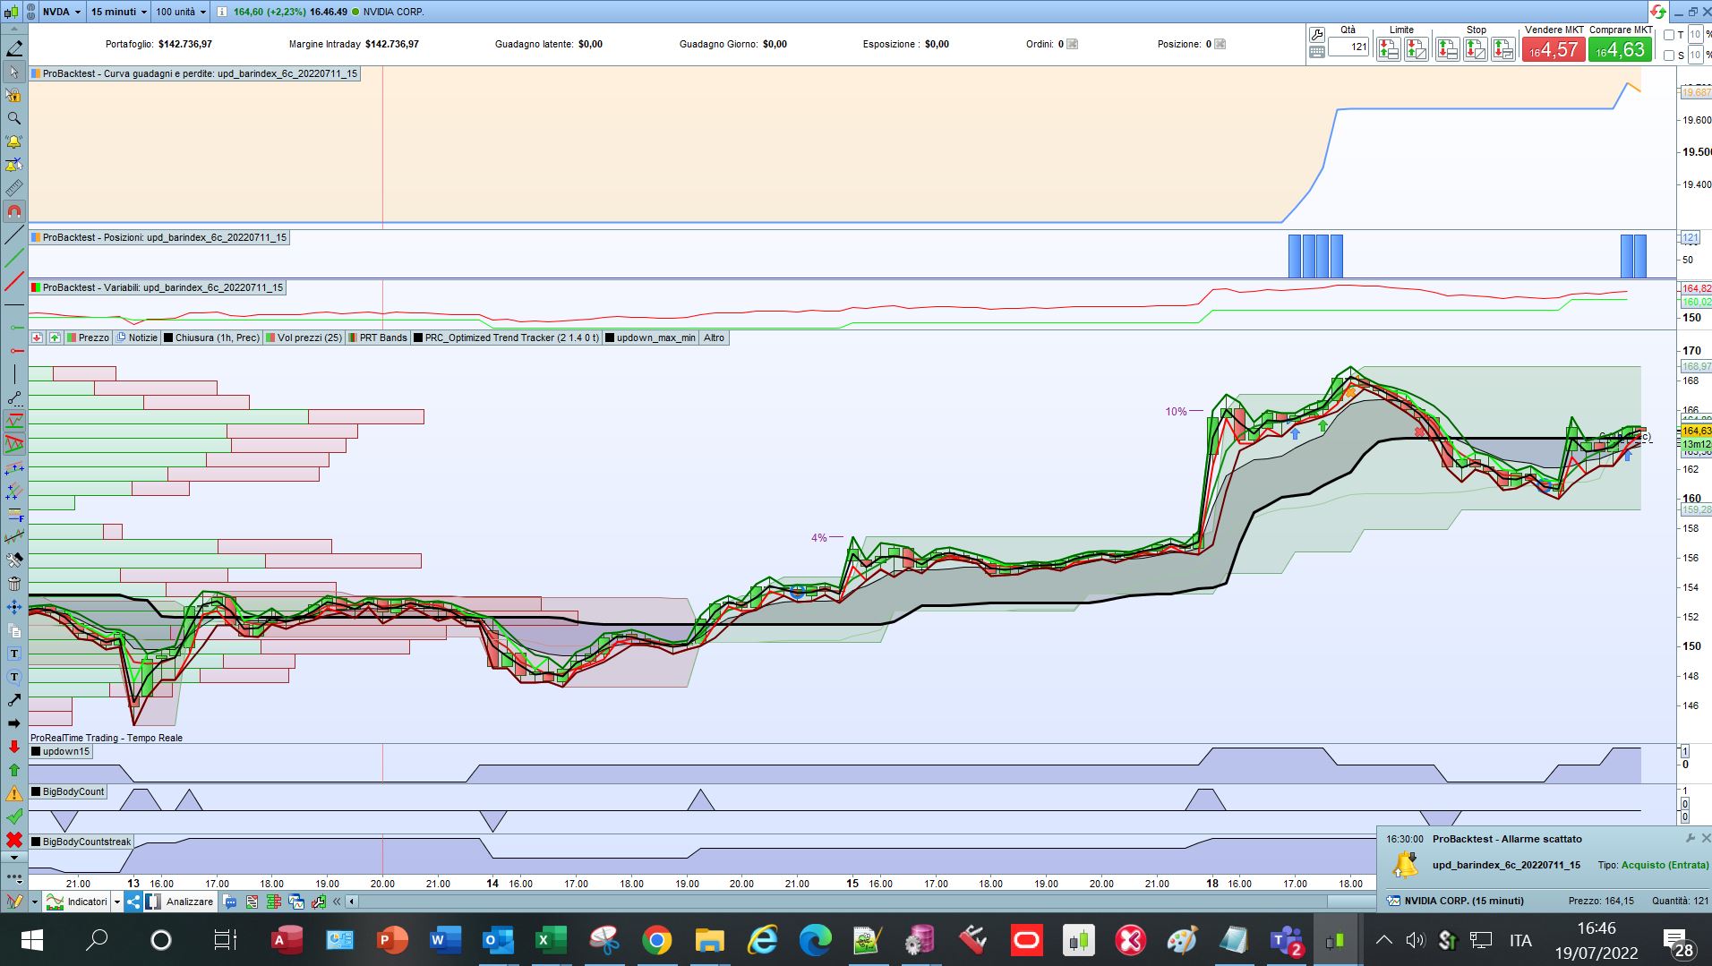Toggle the green up-arrow button beside Prezzo

coord(55,338)
